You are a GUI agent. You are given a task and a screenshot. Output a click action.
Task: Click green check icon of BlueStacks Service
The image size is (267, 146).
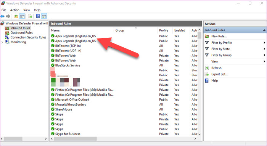click(x=53, y=65)
